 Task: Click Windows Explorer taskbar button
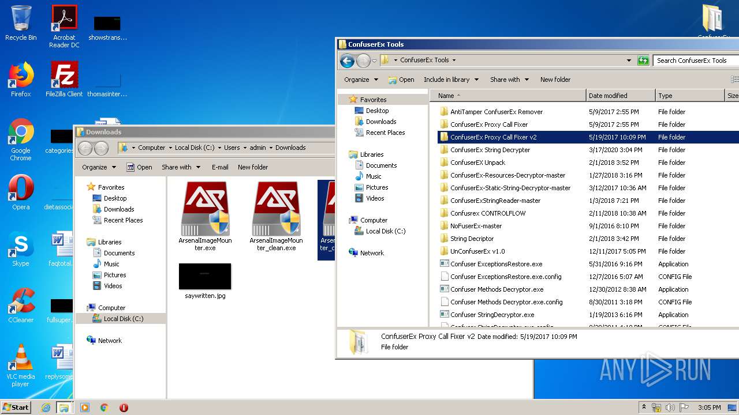click(64, 408)
